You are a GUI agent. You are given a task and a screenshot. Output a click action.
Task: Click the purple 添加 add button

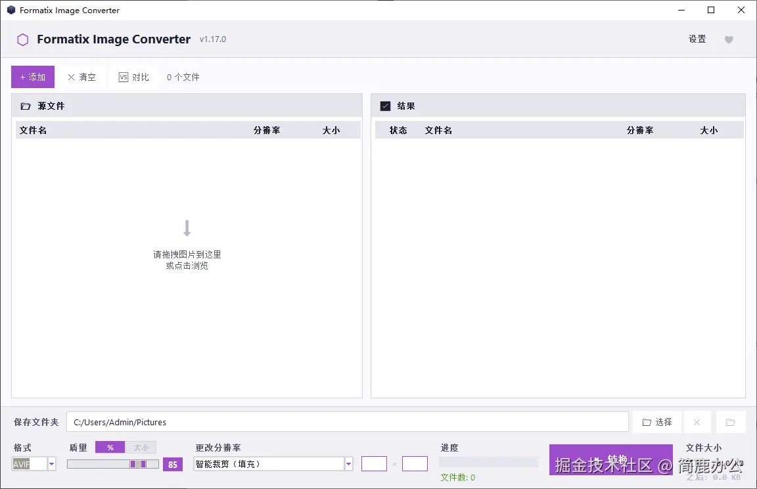coord(33,77)
